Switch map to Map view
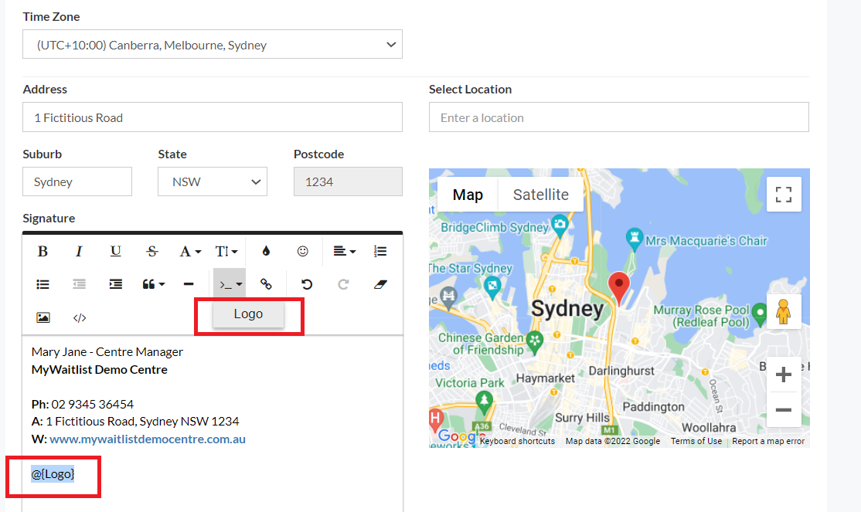 tap(468, 195)
